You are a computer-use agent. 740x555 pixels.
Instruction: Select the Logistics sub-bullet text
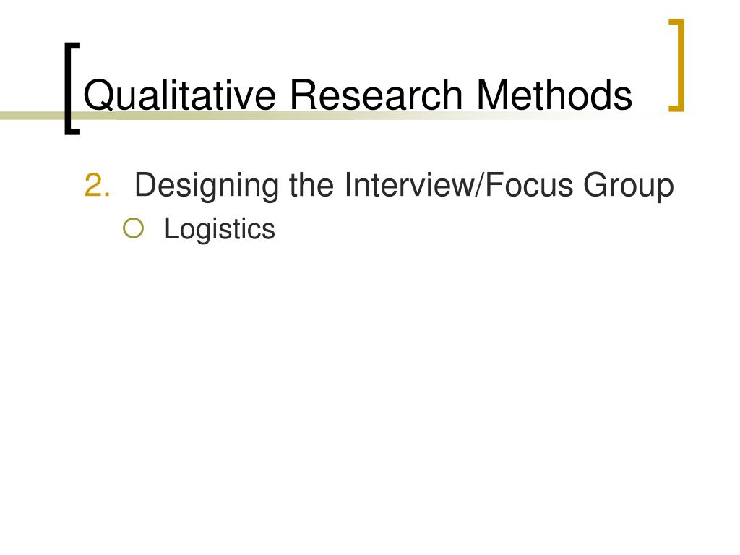coord(220,230)
